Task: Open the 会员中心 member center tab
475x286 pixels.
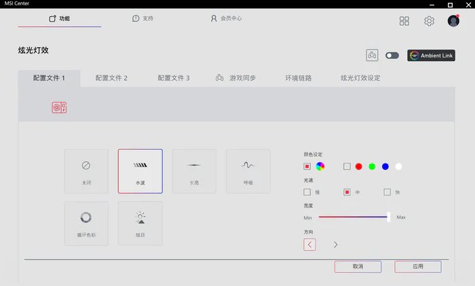Action: click(x=226, y=18)
